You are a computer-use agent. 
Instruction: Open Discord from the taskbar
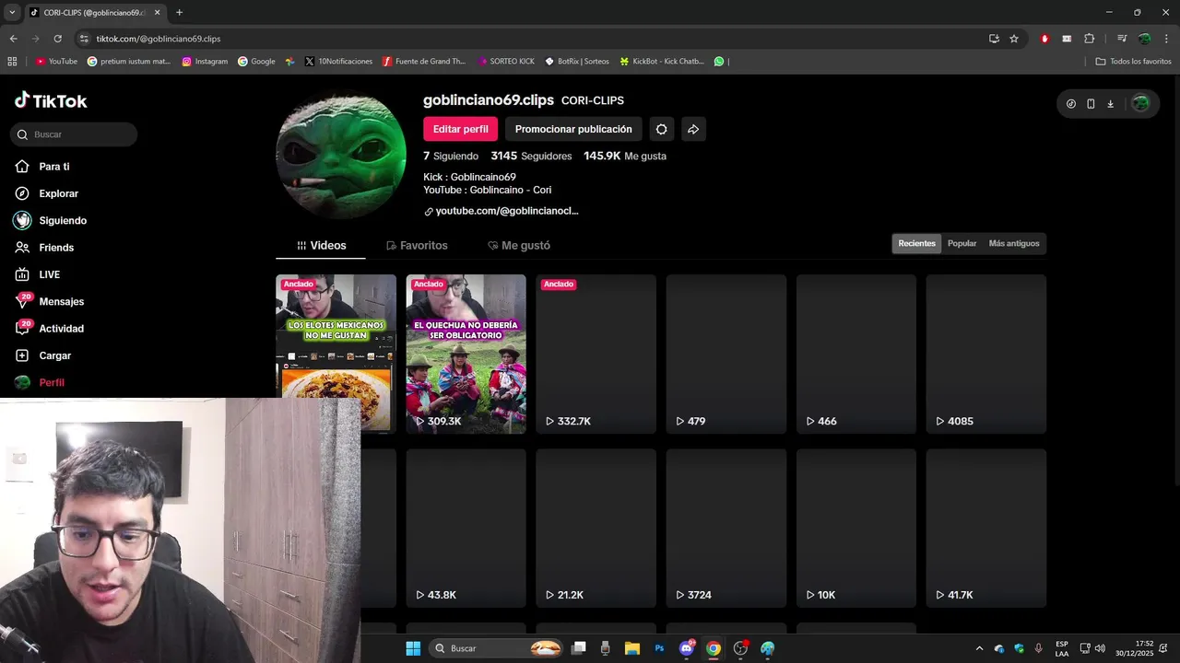click(686, 648)
